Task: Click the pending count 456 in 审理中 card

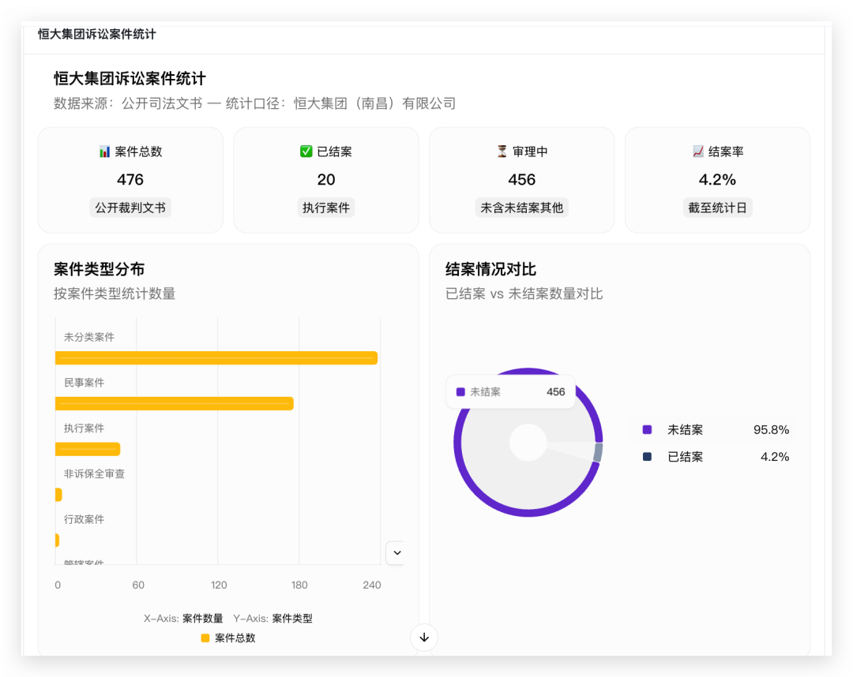Action: click(522, 180)
